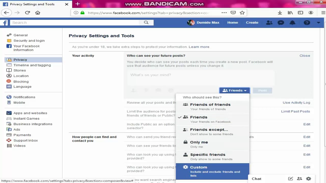Reload the page
This screenshot has height=183, width=326.
click(28, 13)
